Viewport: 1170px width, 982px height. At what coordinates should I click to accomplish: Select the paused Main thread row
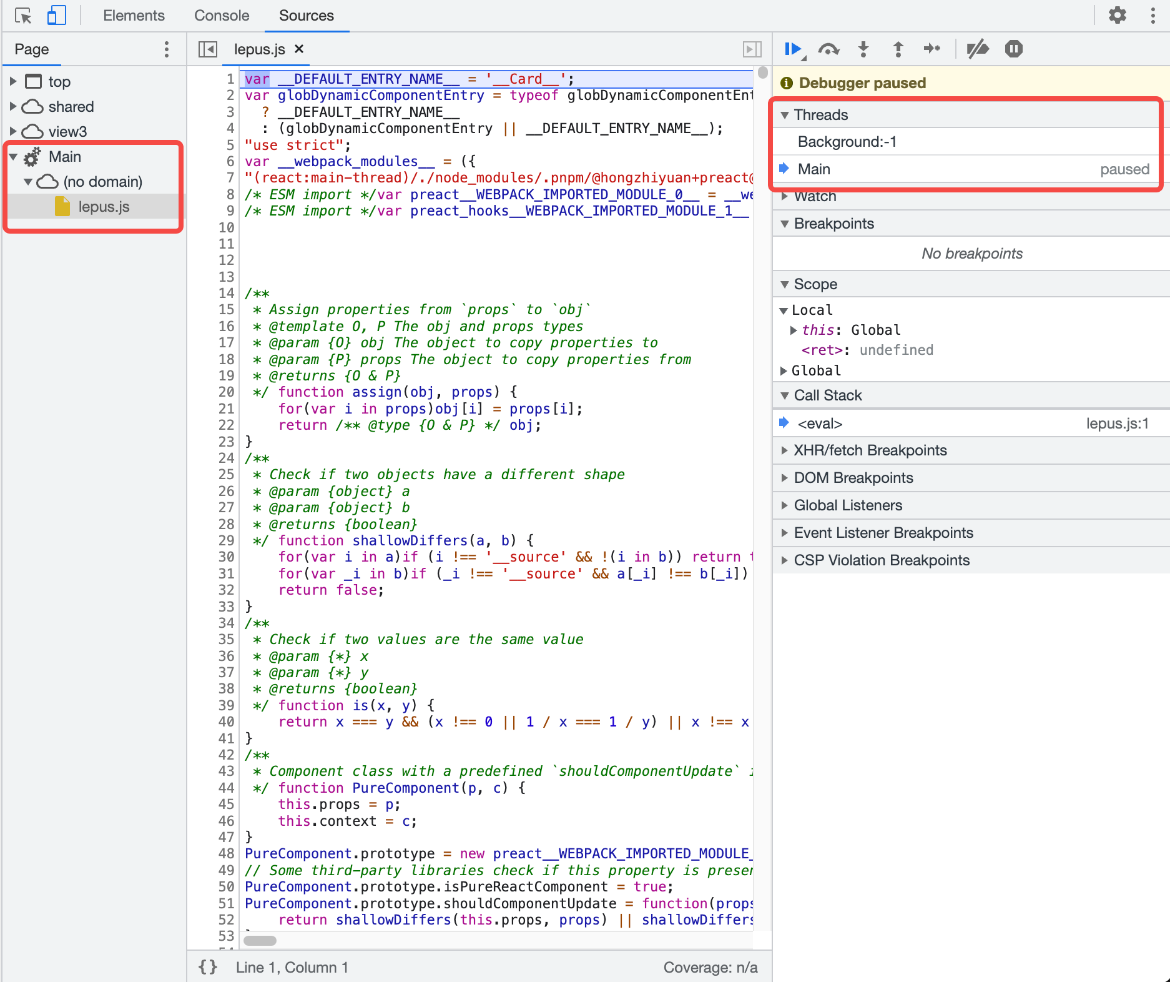[x=970, y=169]
